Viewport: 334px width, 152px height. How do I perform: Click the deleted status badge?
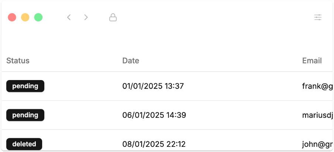[24, 144]
